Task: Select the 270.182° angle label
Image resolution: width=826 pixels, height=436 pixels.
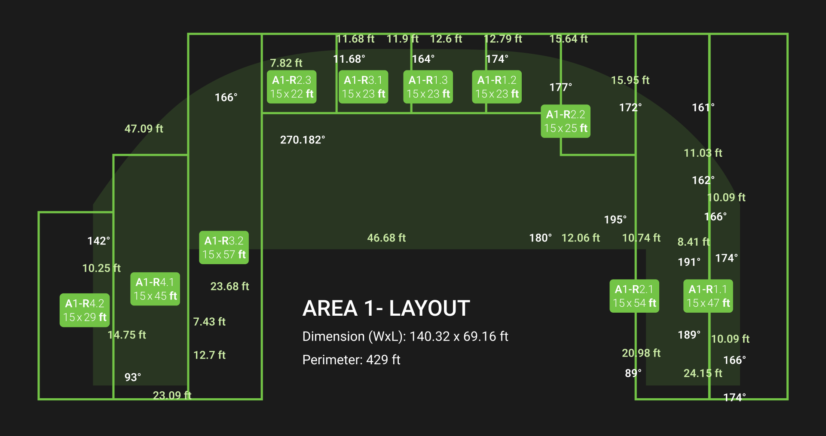Action: coord(303,140)
